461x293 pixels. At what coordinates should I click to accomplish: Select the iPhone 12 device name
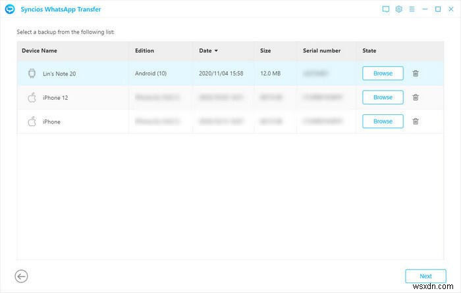(55, 98)
